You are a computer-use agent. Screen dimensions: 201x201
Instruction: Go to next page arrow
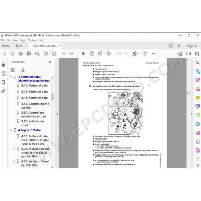coord(54,53)
